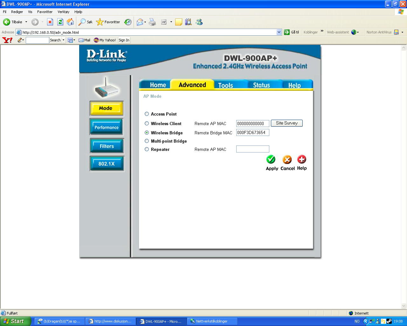Click the red Help plus icon
The height and width of the screenshot is (326, 407).
point(302,159)
